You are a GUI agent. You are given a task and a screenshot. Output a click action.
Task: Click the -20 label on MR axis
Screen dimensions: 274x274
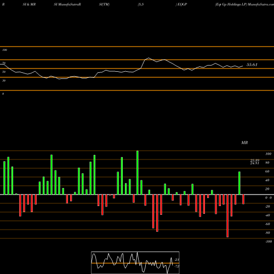point(267,207)
